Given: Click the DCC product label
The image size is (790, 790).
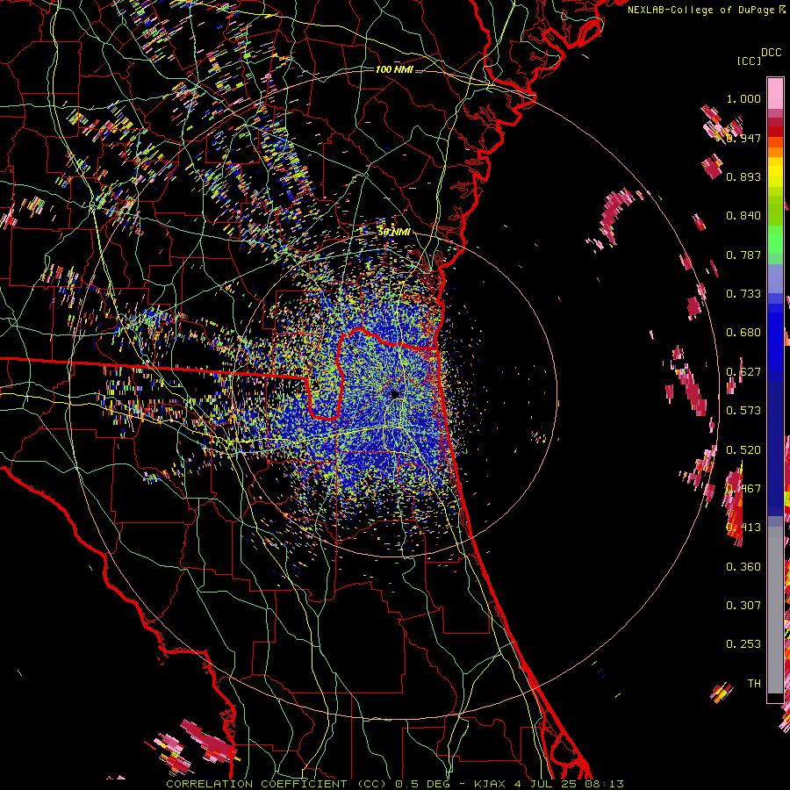Looking at the screenshot, I should pos(772,53).
